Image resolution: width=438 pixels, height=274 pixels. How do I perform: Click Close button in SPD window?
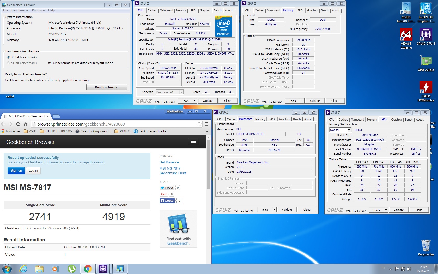coord(419,210)
